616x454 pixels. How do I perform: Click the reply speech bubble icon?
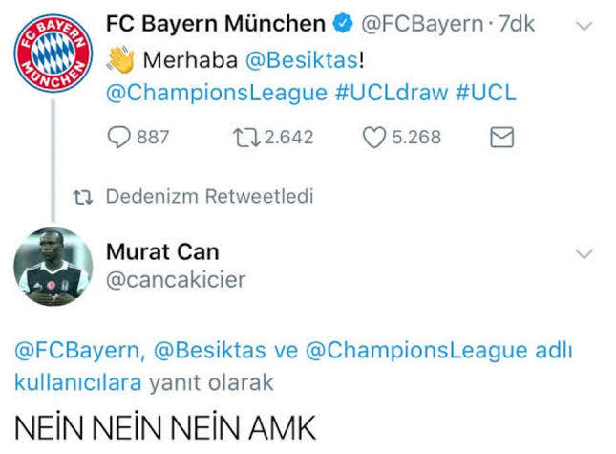point(119,138)
